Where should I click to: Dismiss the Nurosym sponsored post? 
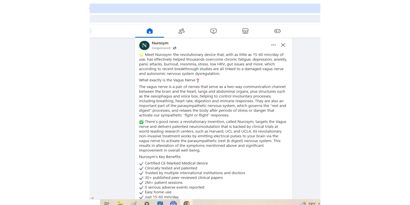283,45
